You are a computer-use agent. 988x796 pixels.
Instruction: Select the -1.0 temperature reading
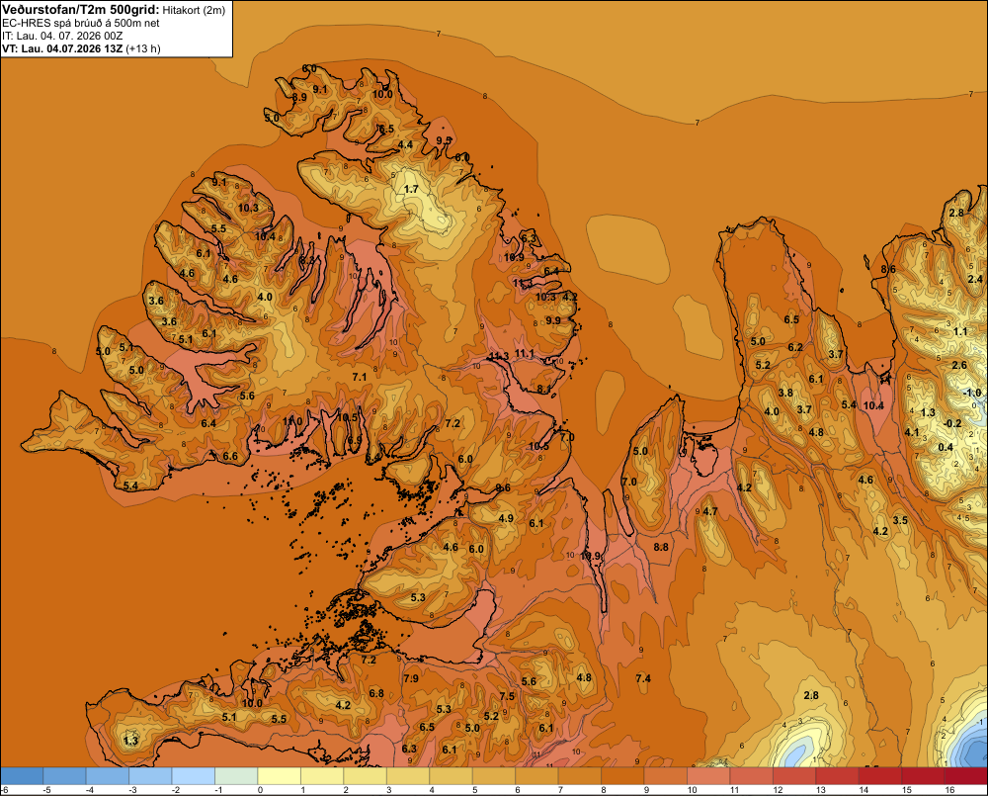point(972,393)
